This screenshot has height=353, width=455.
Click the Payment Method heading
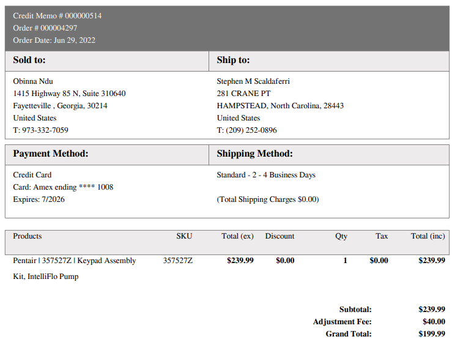pos(51,154)
